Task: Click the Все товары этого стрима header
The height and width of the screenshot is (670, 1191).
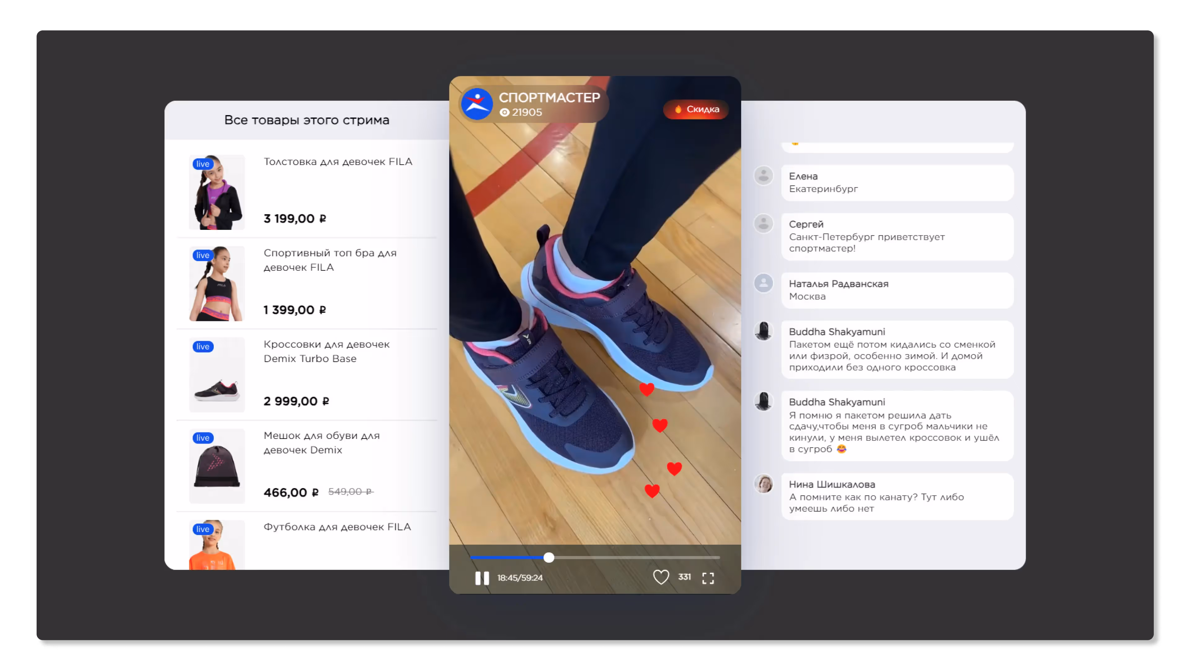Action: pos(306,120)
